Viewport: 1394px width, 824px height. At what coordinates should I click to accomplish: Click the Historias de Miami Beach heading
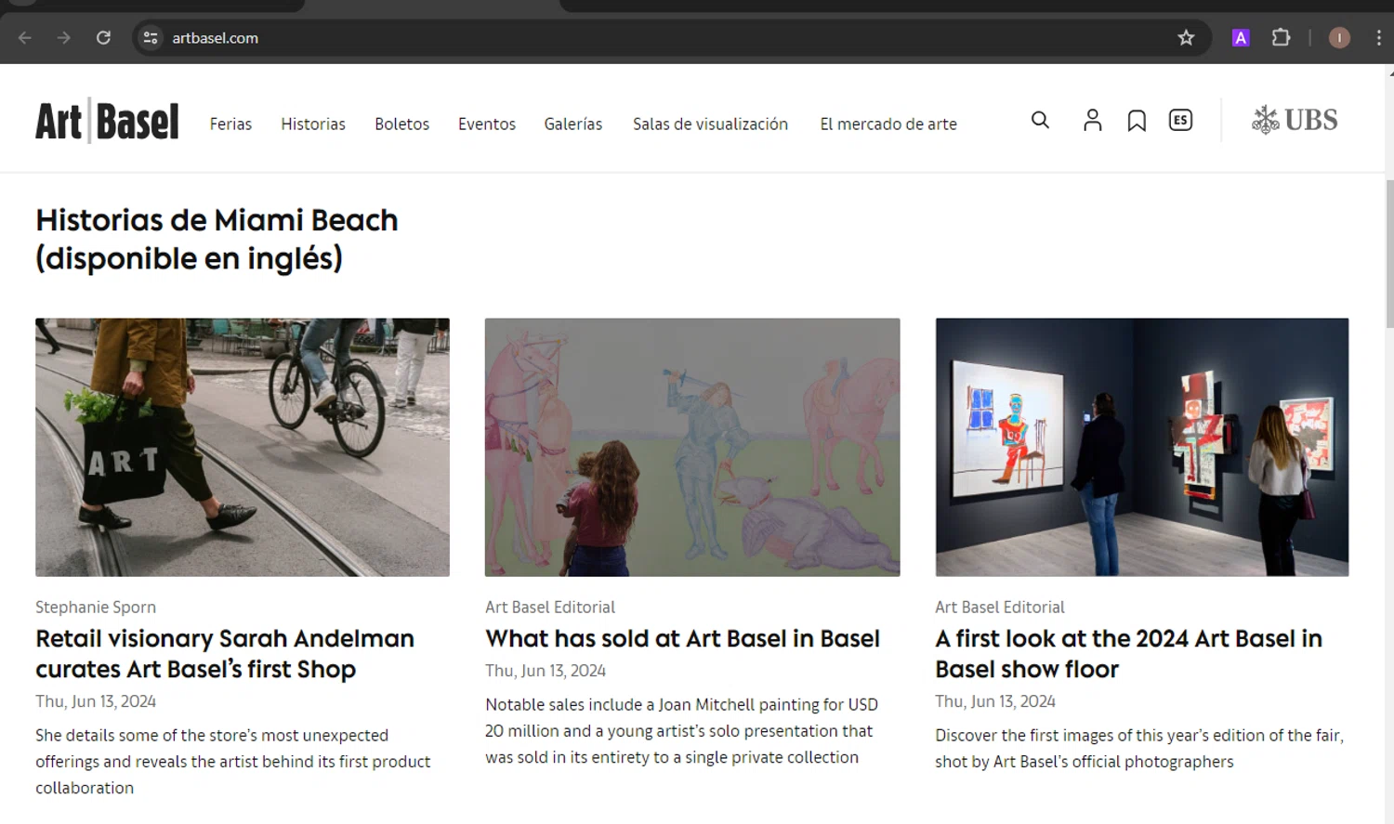[217, 239]
